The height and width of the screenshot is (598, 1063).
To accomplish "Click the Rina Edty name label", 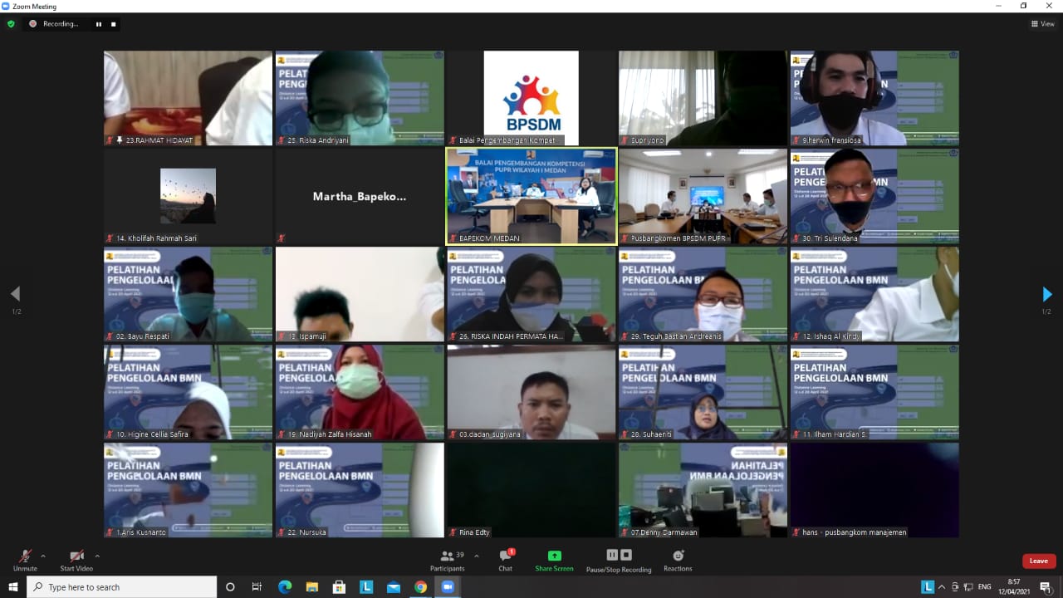I will (474, 532).
